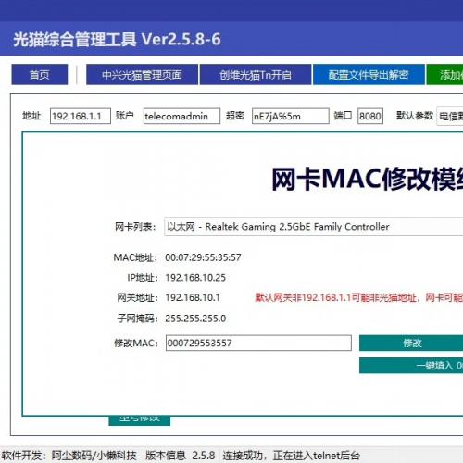Click MAC address value 00:07:29:55:35:57
This screenshot has width=463, height=463.
coord(203,257)
